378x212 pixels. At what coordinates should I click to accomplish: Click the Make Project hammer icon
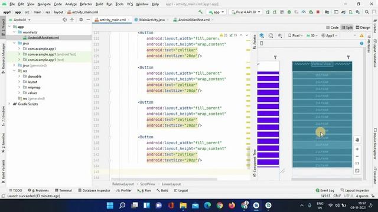point(200,12)
